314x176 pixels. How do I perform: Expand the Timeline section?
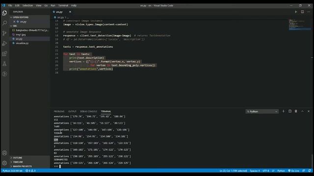(x=29, y=162)
